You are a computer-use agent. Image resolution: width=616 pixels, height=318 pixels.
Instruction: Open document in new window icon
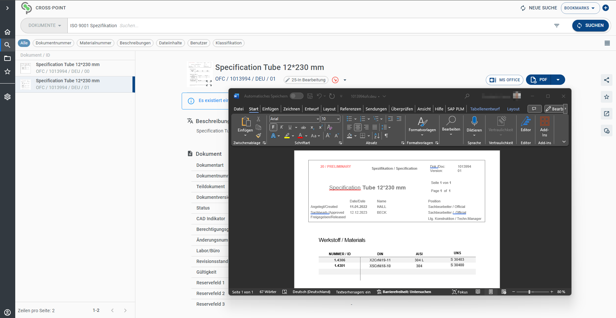pos(607,114)
